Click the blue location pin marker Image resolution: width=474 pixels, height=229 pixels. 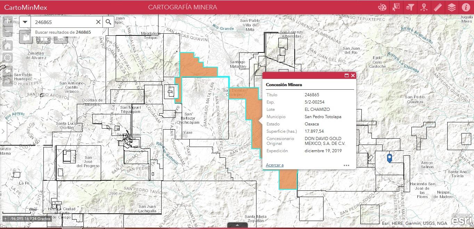pyautogui.click(x=390, y=158)
